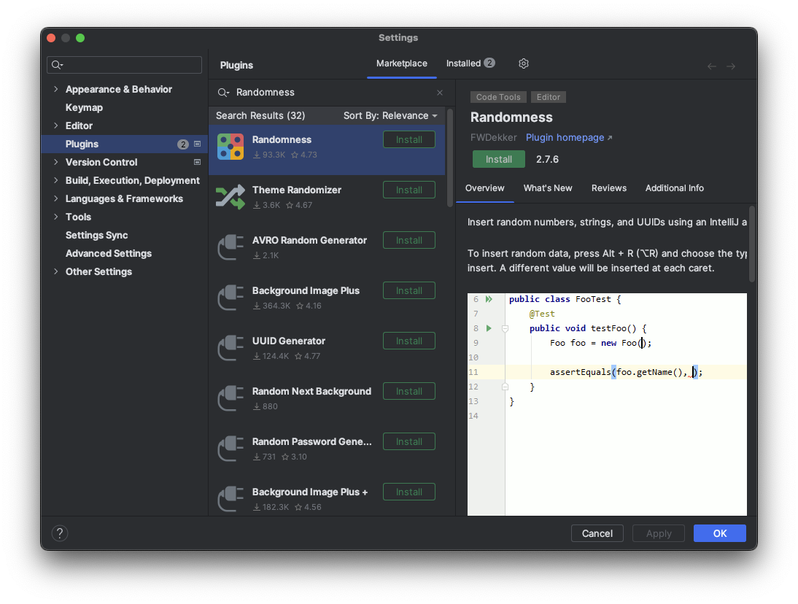Expand Languages & Frameworks section

[56, 198]
